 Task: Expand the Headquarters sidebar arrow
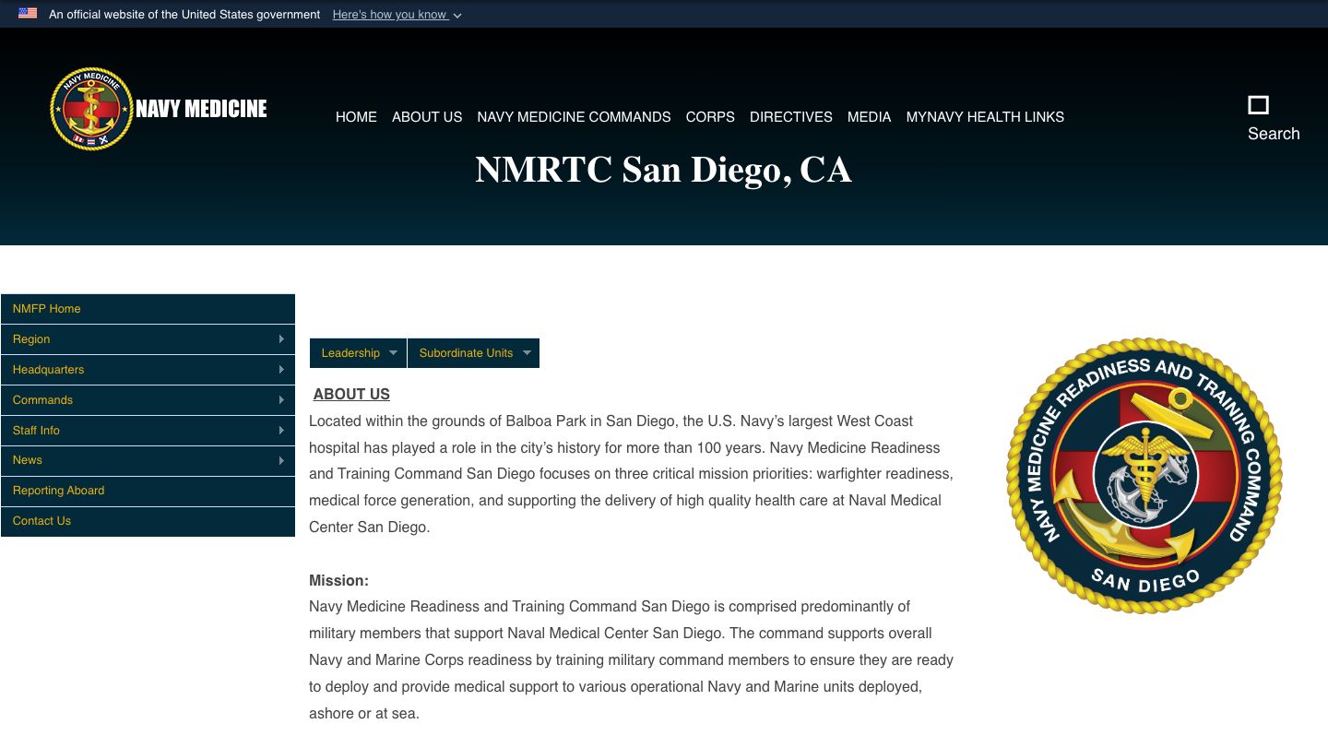[281, 369]
